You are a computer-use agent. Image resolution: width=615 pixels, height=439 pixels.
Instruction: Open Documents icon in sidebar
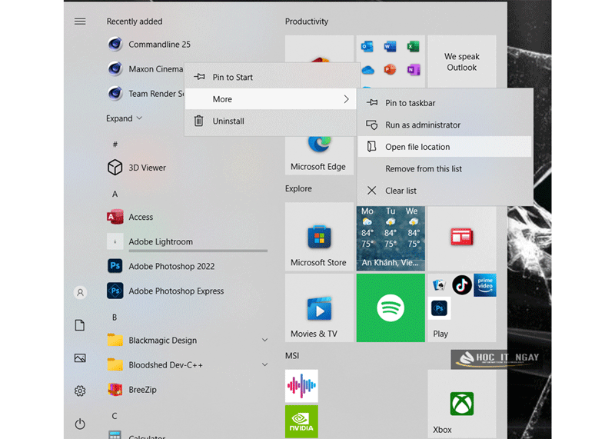coord(80,325)
